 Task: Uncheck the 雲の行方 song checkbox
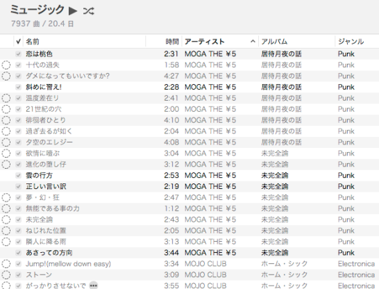18,175
